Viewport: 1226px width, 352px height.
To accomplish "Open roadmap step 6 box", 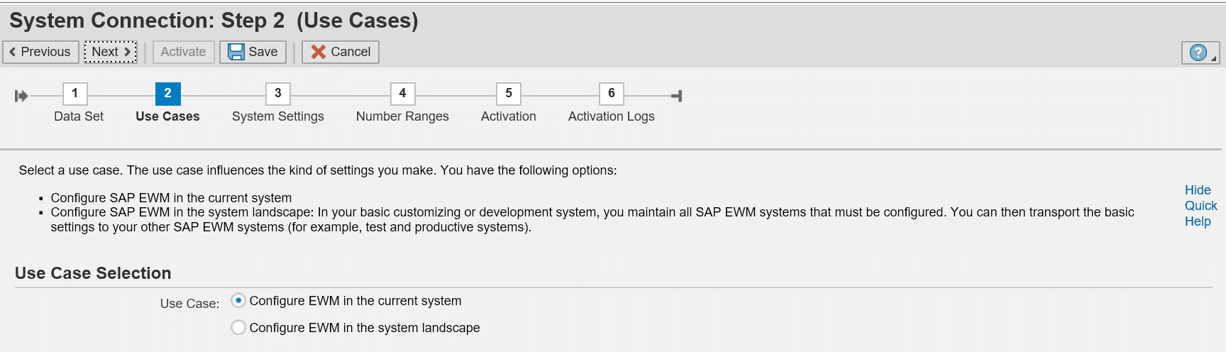I will coord(612,94).
